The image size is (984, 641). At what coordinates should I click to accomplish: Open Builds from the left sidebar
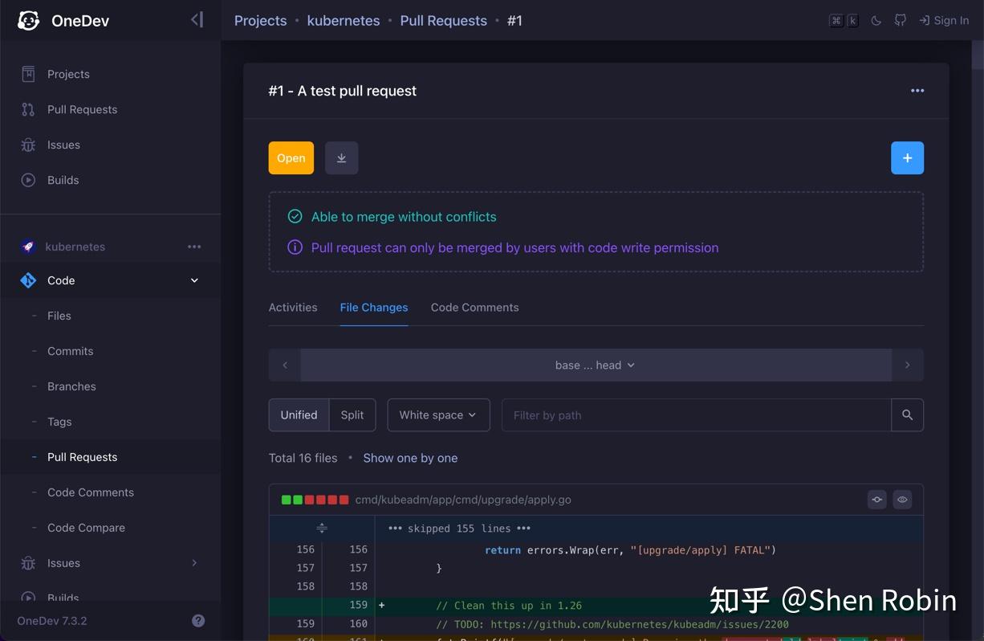coord(63,180)
